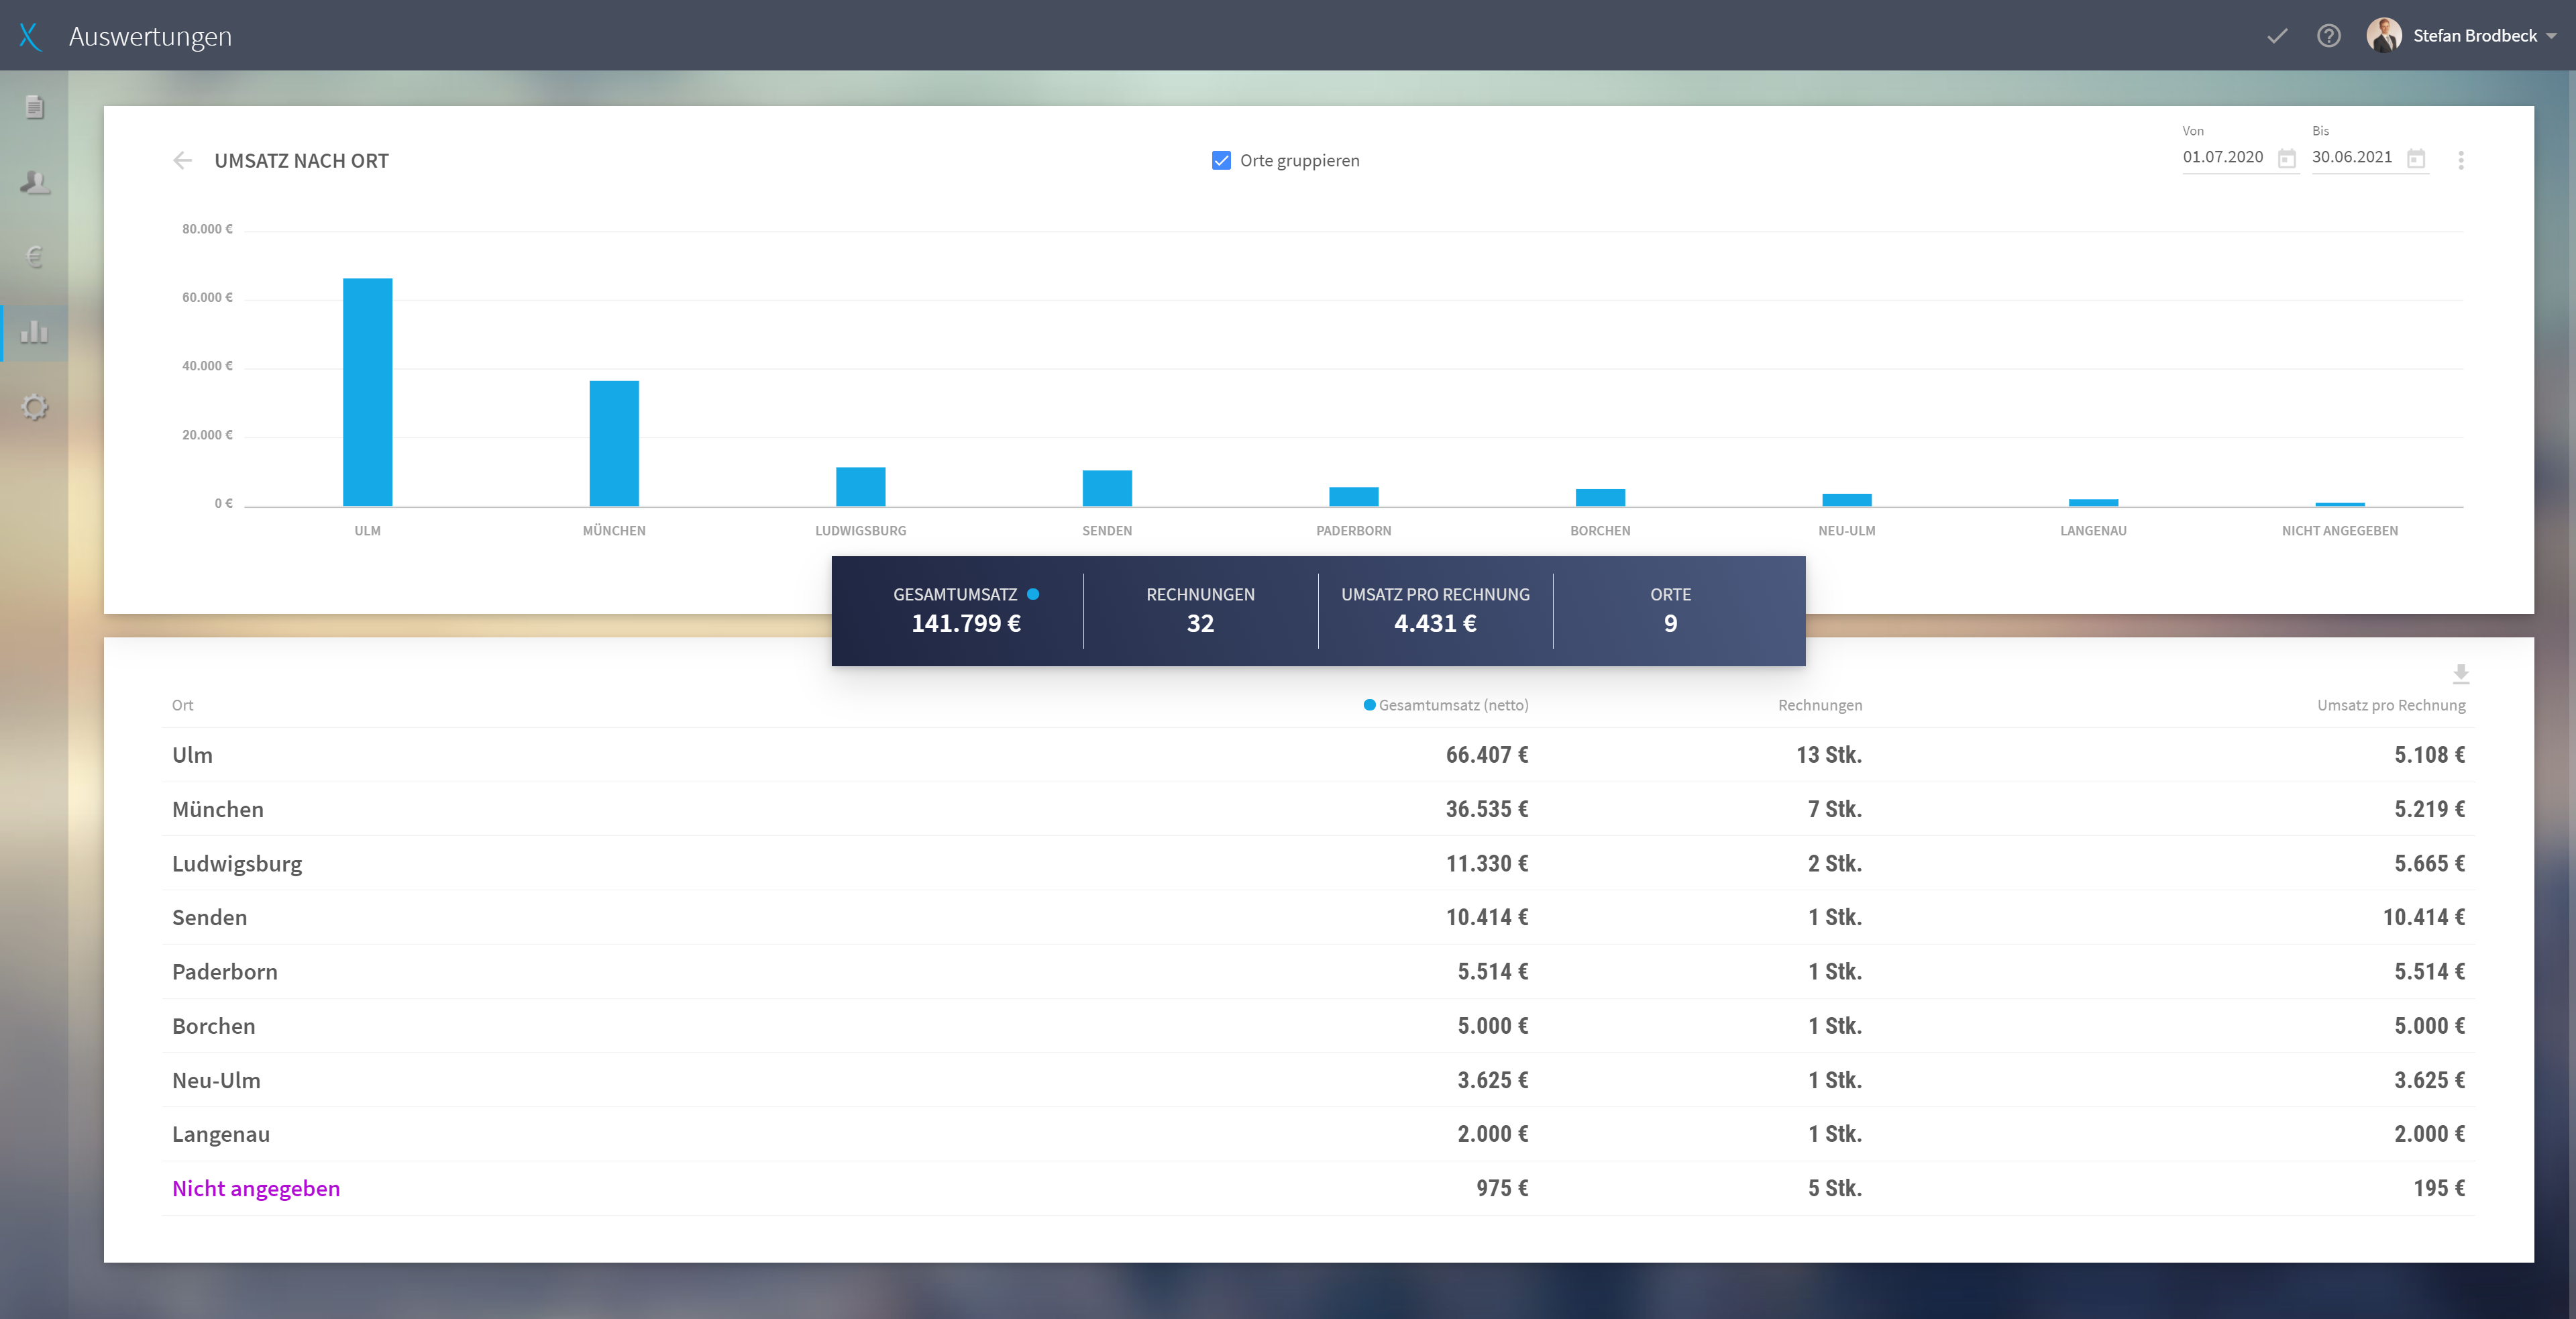
Task: Select the Gesamtumsatz summary tile
Action: click(x=966, y=610)
